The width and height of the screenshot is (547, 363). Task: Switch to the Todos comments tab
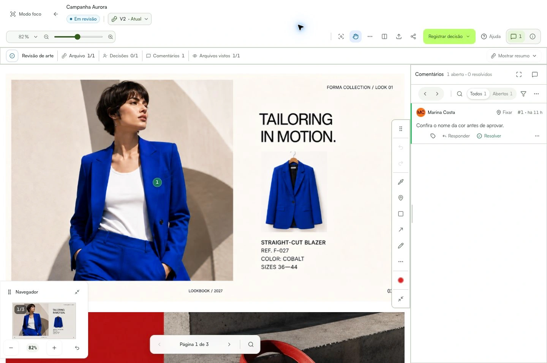tap(478, 94)
